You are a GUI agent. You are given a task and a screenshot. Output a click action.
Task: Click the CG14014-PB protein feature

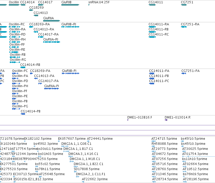(23, 114)
